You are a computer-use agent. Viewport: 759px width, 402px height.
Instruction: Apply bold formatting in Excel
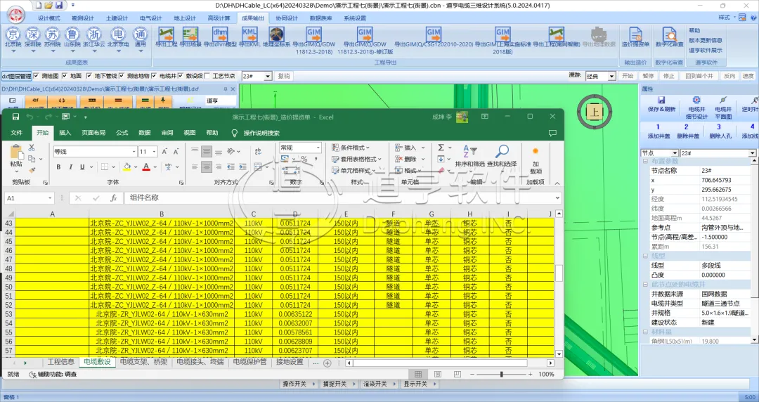point(59,167)
